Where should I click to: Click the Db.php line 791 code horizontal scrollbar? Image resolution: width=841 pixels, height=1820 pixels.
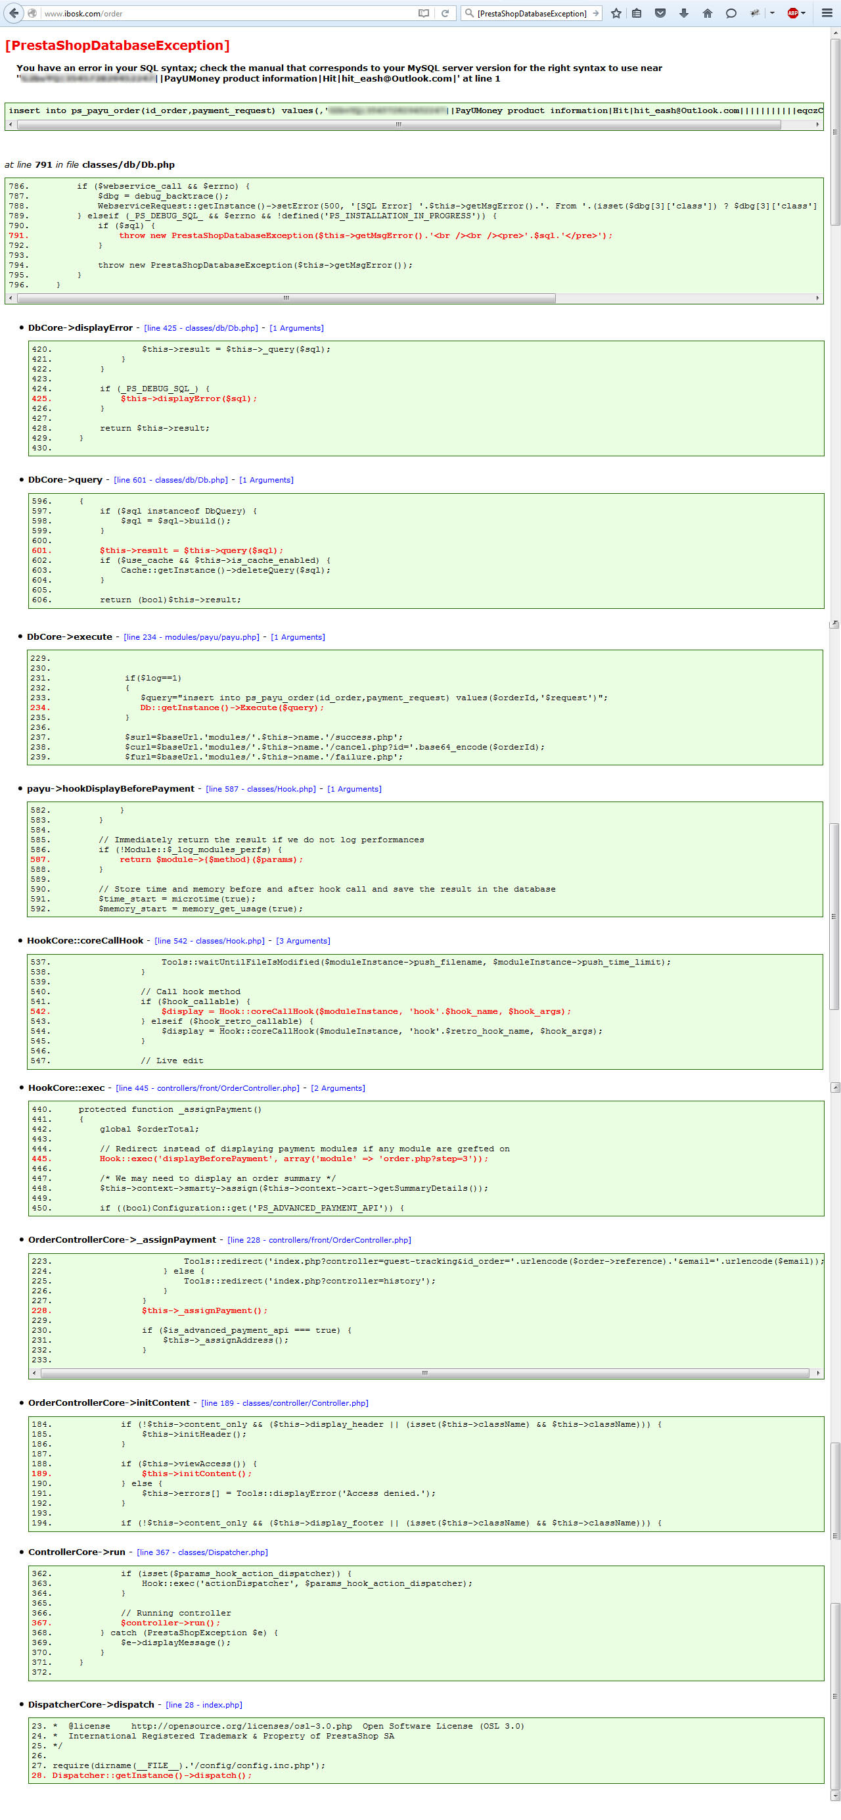click(x=286, y=298)
